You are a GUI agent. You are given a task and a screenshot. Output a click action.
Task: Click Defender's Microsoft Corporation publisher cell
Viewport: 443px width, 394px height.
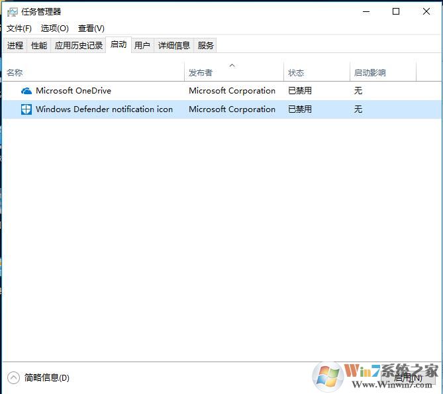[232, 109]
